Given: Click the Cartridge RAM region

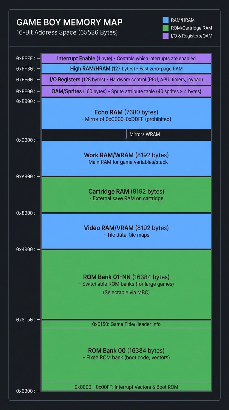Looking at the screenshot, I should pyautogui.click(x=126, y=195).
